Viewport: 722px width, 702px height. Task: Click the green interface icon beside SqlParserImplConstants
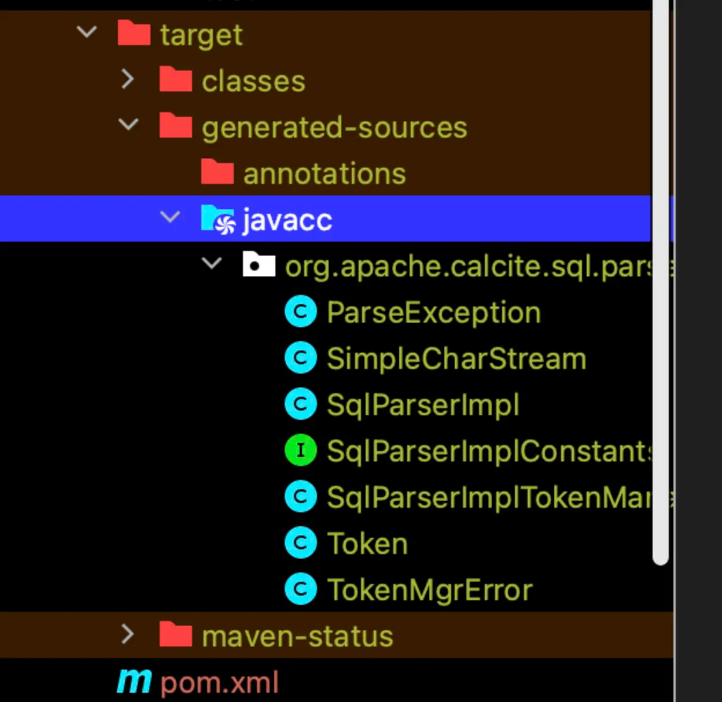tap(300, 450)
